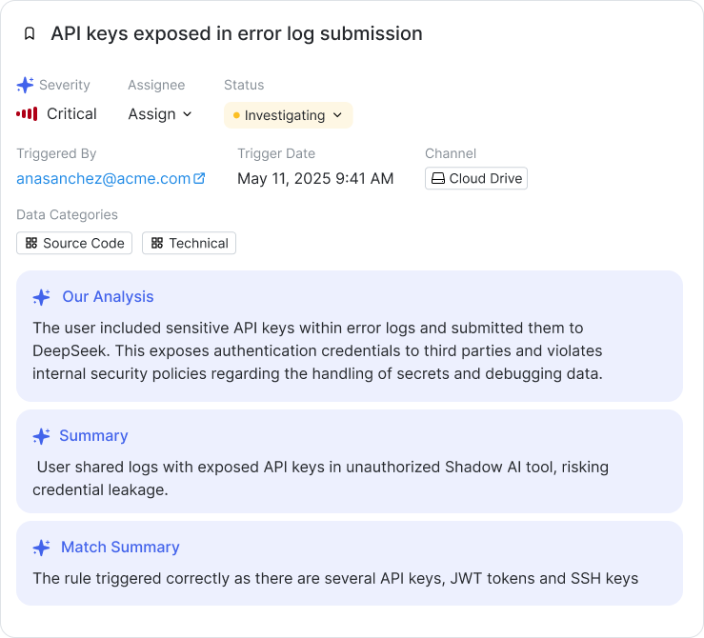The height and width of the screenshot is (638, 704).
Task: Click the Critical severity value
Action: click(71, 114)
